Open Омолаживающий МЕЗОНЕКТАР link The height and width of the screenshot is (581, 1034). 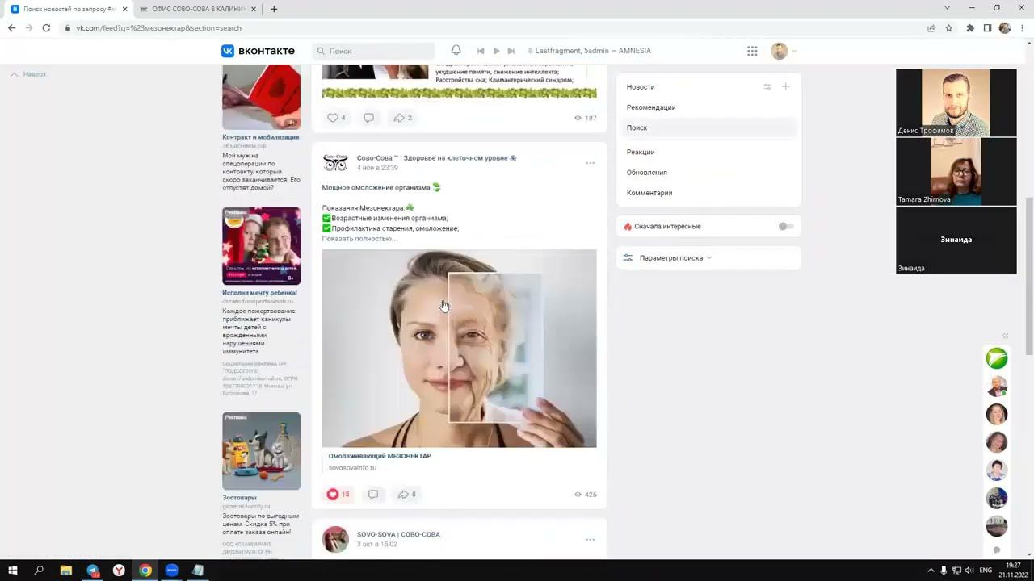[380, 456]
